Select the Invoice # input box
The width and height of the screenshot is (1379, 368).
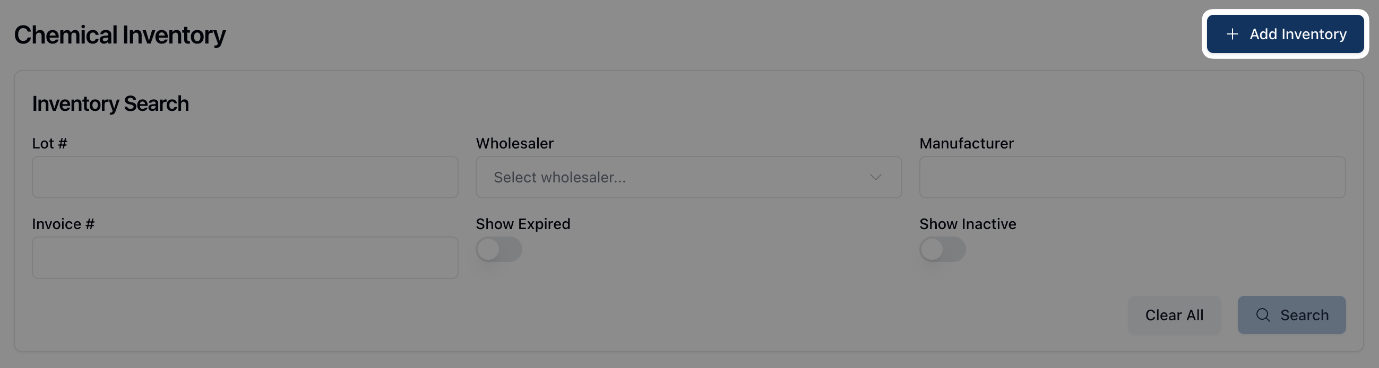pyautogui.click(x=245, y=258)
